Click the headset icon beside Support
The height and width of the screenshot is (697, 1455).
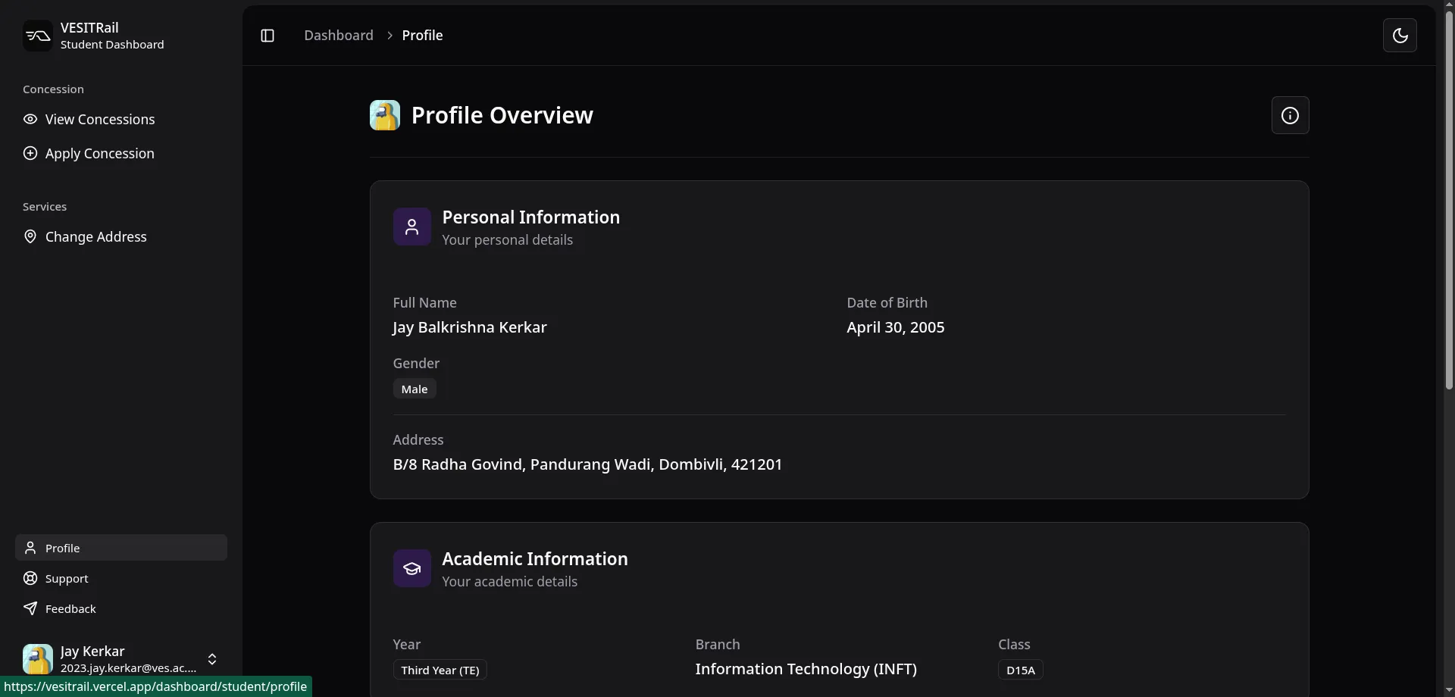(29, 578)
